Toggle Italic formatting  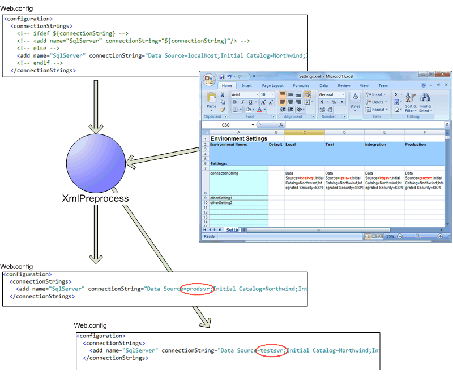click(x=242, y=102)
